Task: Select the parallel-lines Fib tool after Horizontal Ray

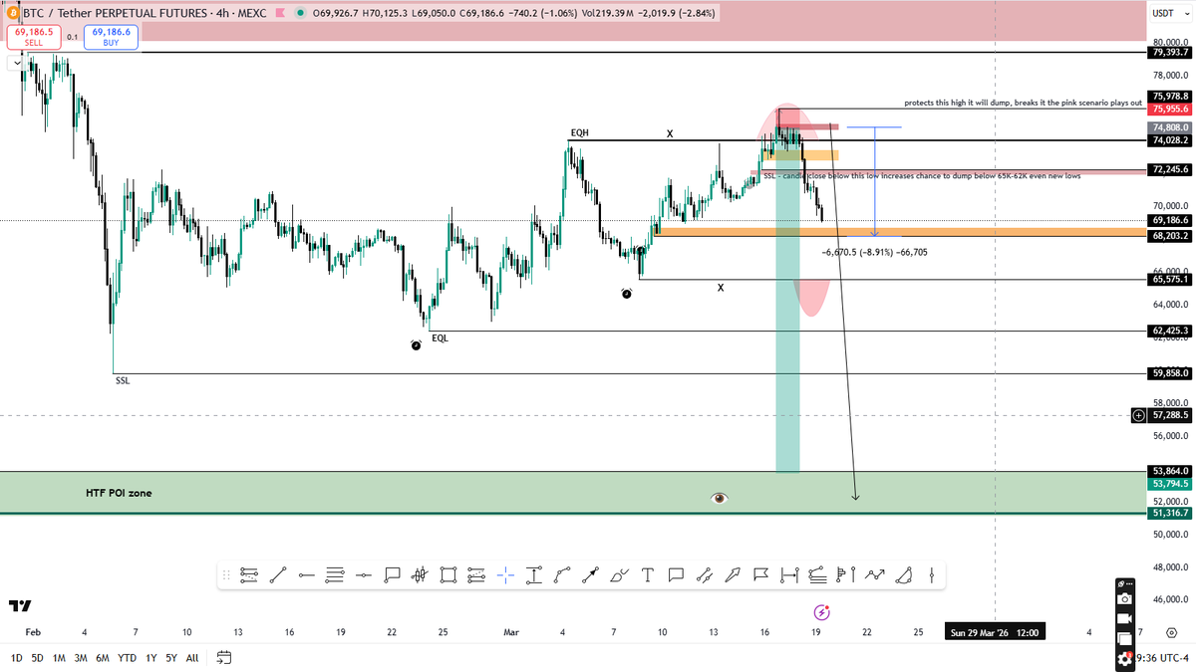Action: [x=336, y=574]
